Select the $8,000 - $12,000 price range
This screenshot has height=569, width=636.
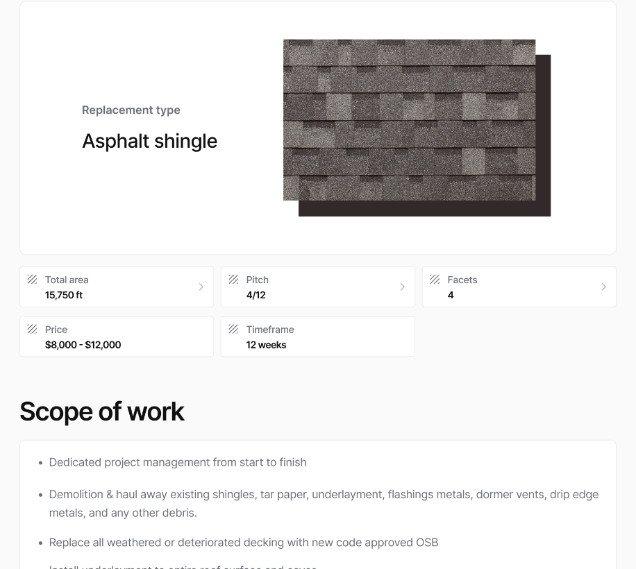pos(83,345)
